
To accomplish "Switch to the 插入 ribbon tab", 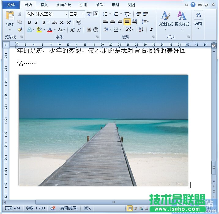I will tap(44, 5).
